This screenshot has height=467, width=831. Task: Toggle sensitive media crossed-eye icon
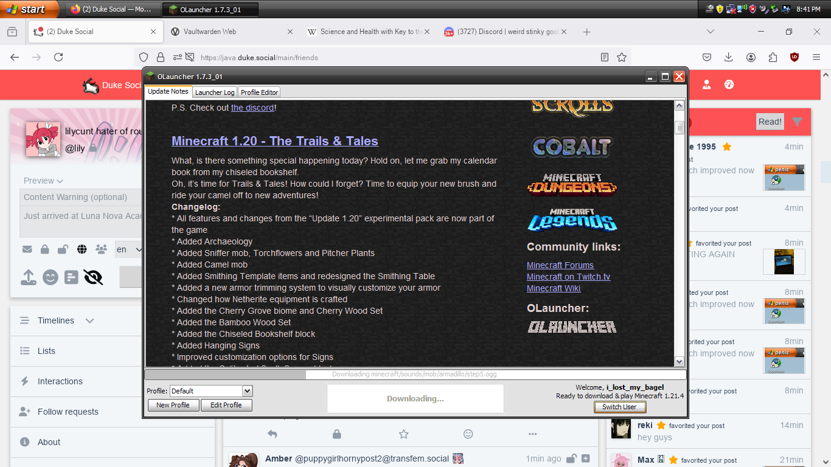[x=93, y=277]
